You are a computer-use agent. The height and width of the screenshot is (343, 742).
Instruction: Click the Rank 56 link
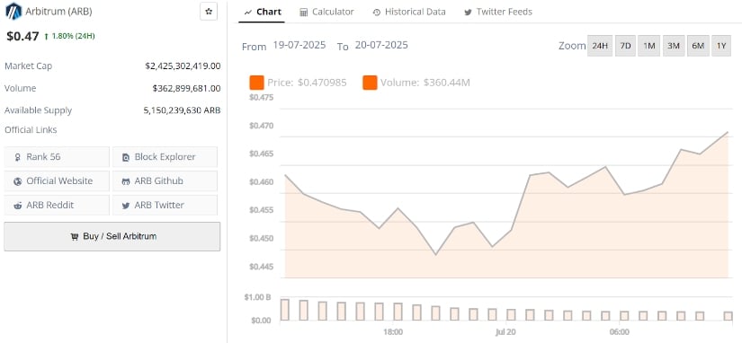pos(57,157)
